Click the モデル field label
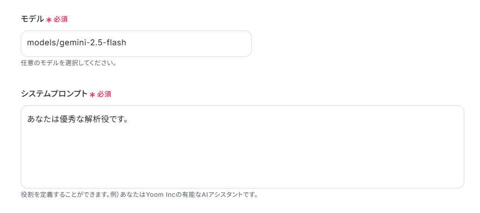This screenshot has width=480, height=213. (32, 19)
